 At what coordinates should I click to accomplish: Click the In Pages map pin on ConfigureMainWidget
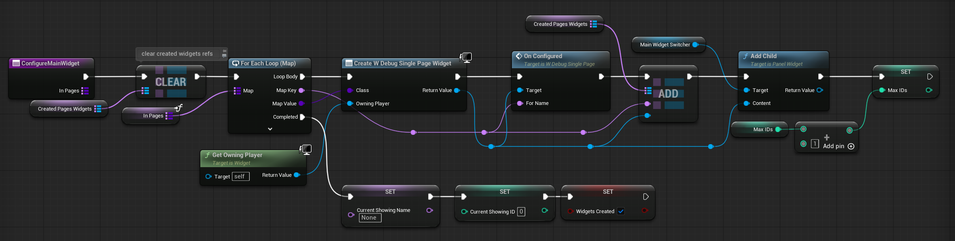(85, 91)
